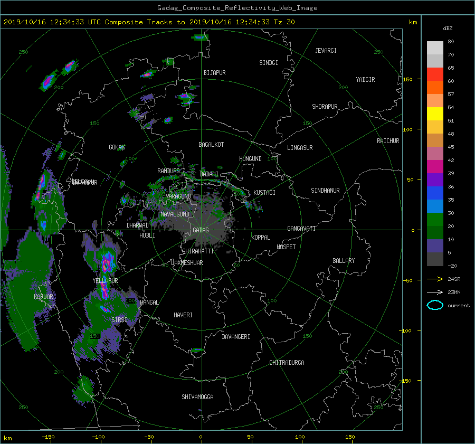Screen dimensions: 475x444
Task: Click the 'dBZ' legend heading
Action: click(448, 28)
